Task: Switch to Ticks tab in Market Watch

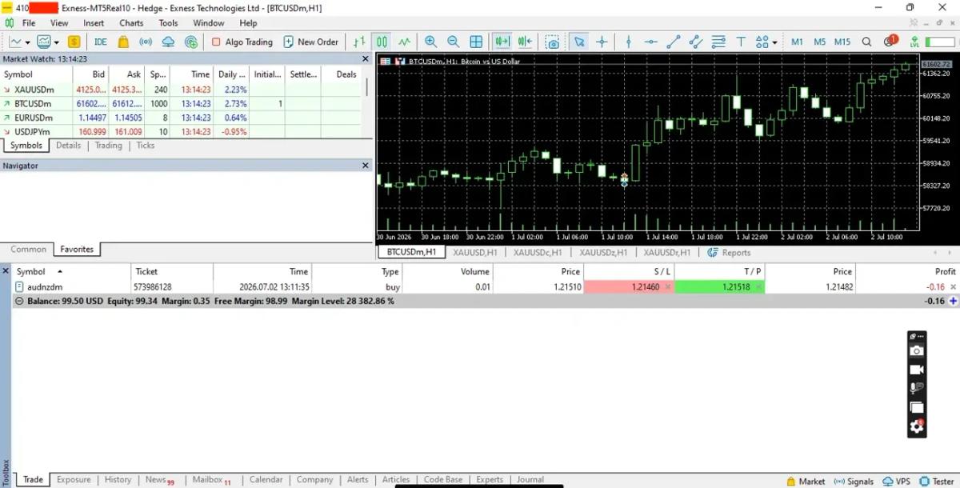Action: click(x=146, y=146)
